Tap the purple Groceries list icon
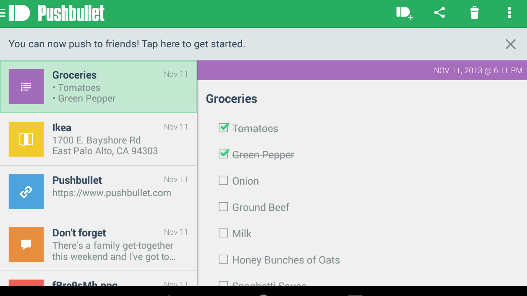This screenshot has width=527, height=296. (x=26, y=87)
